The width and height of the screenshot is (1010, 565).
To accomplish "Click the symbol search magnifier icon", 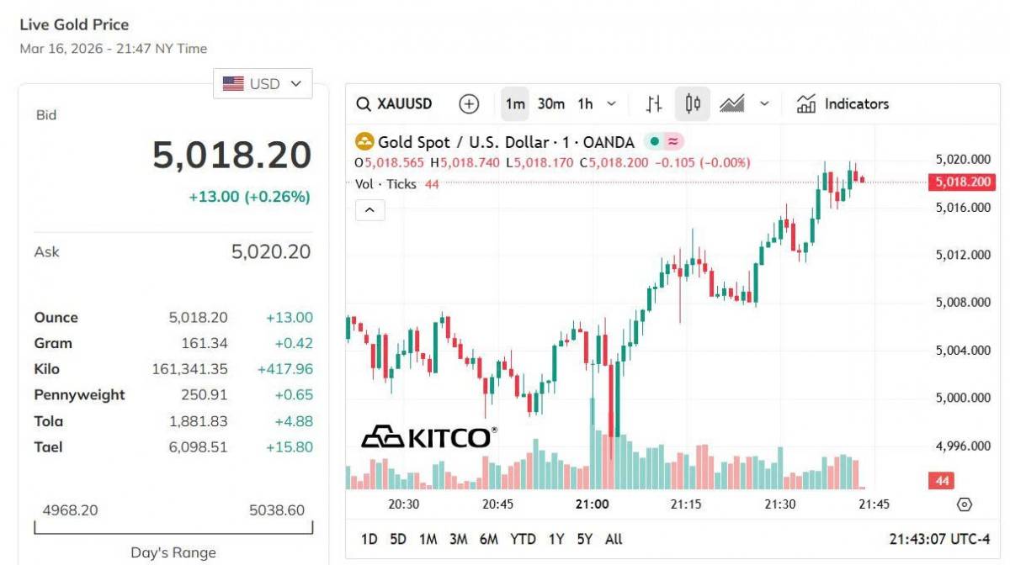I will [x=364, y=104].
